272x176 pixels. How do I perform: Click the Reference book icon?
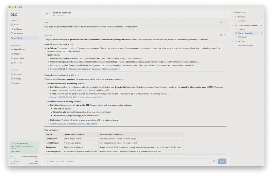(12, 33)
